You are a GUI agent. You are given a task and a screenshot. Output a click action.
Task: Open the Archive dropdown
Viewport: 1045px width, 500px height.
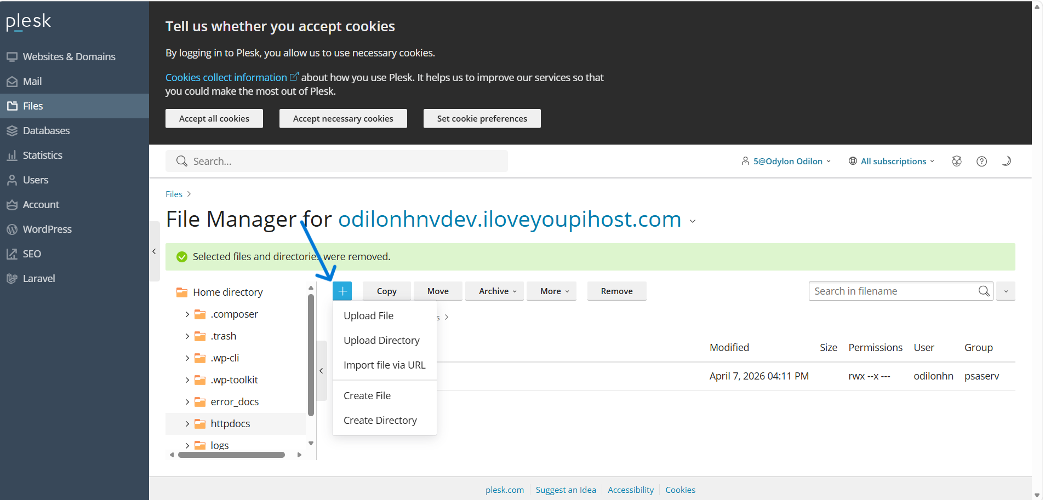click(x=497, y=291)
